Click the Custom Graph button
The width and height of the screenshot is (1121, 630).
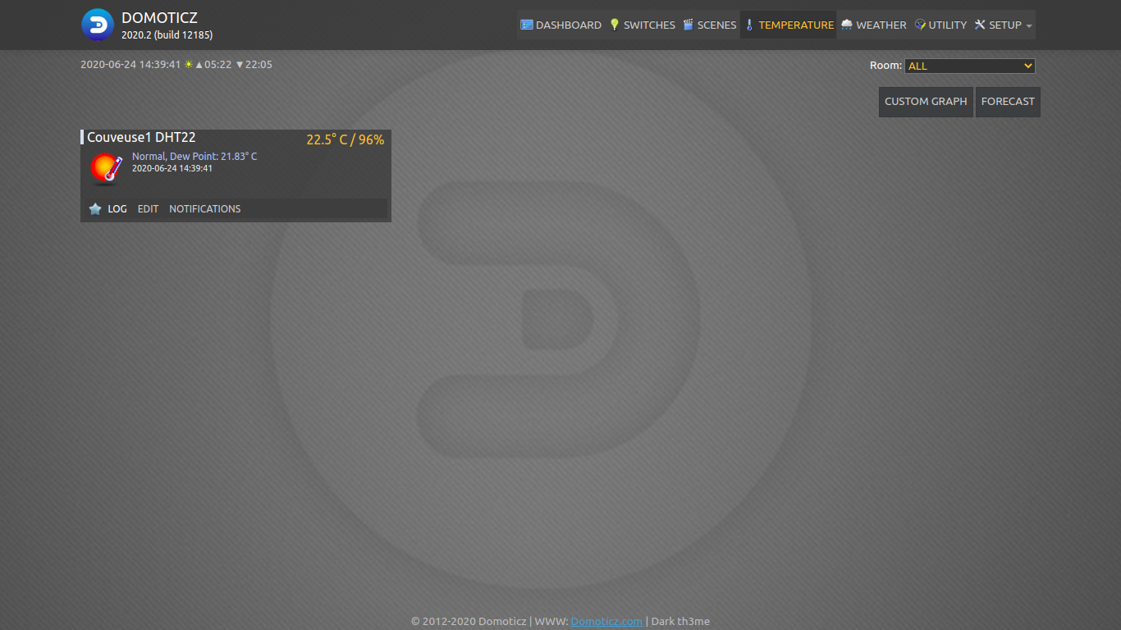(926, 102)
